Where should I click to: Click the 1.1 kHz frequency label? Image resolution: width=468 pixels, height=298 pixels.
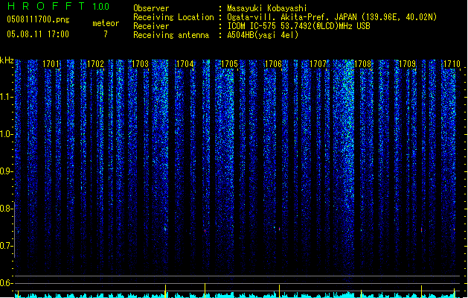click(x=6, y=97)
